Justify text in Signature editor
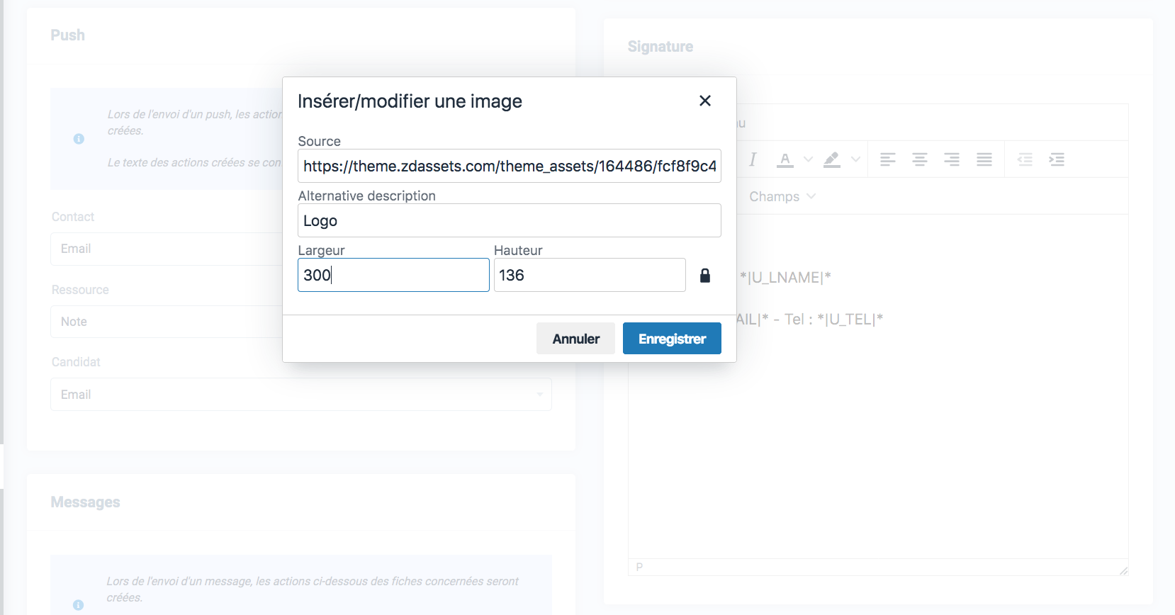The height and width of the screenshot is (615, 1175). pos(984,159)
